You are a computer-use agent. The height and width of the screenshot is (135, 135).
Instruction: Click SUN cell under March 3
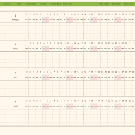pos(48,20)
